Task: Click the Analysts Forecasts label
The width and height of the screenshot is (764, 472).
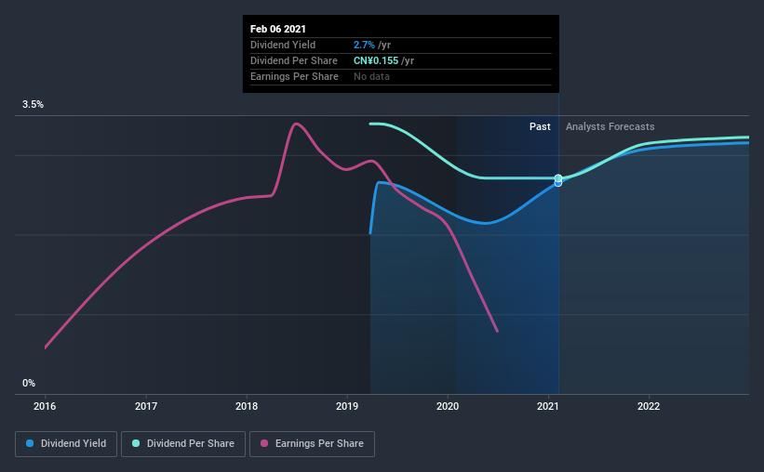Action: pyautogui.click(x=610, y=126)
